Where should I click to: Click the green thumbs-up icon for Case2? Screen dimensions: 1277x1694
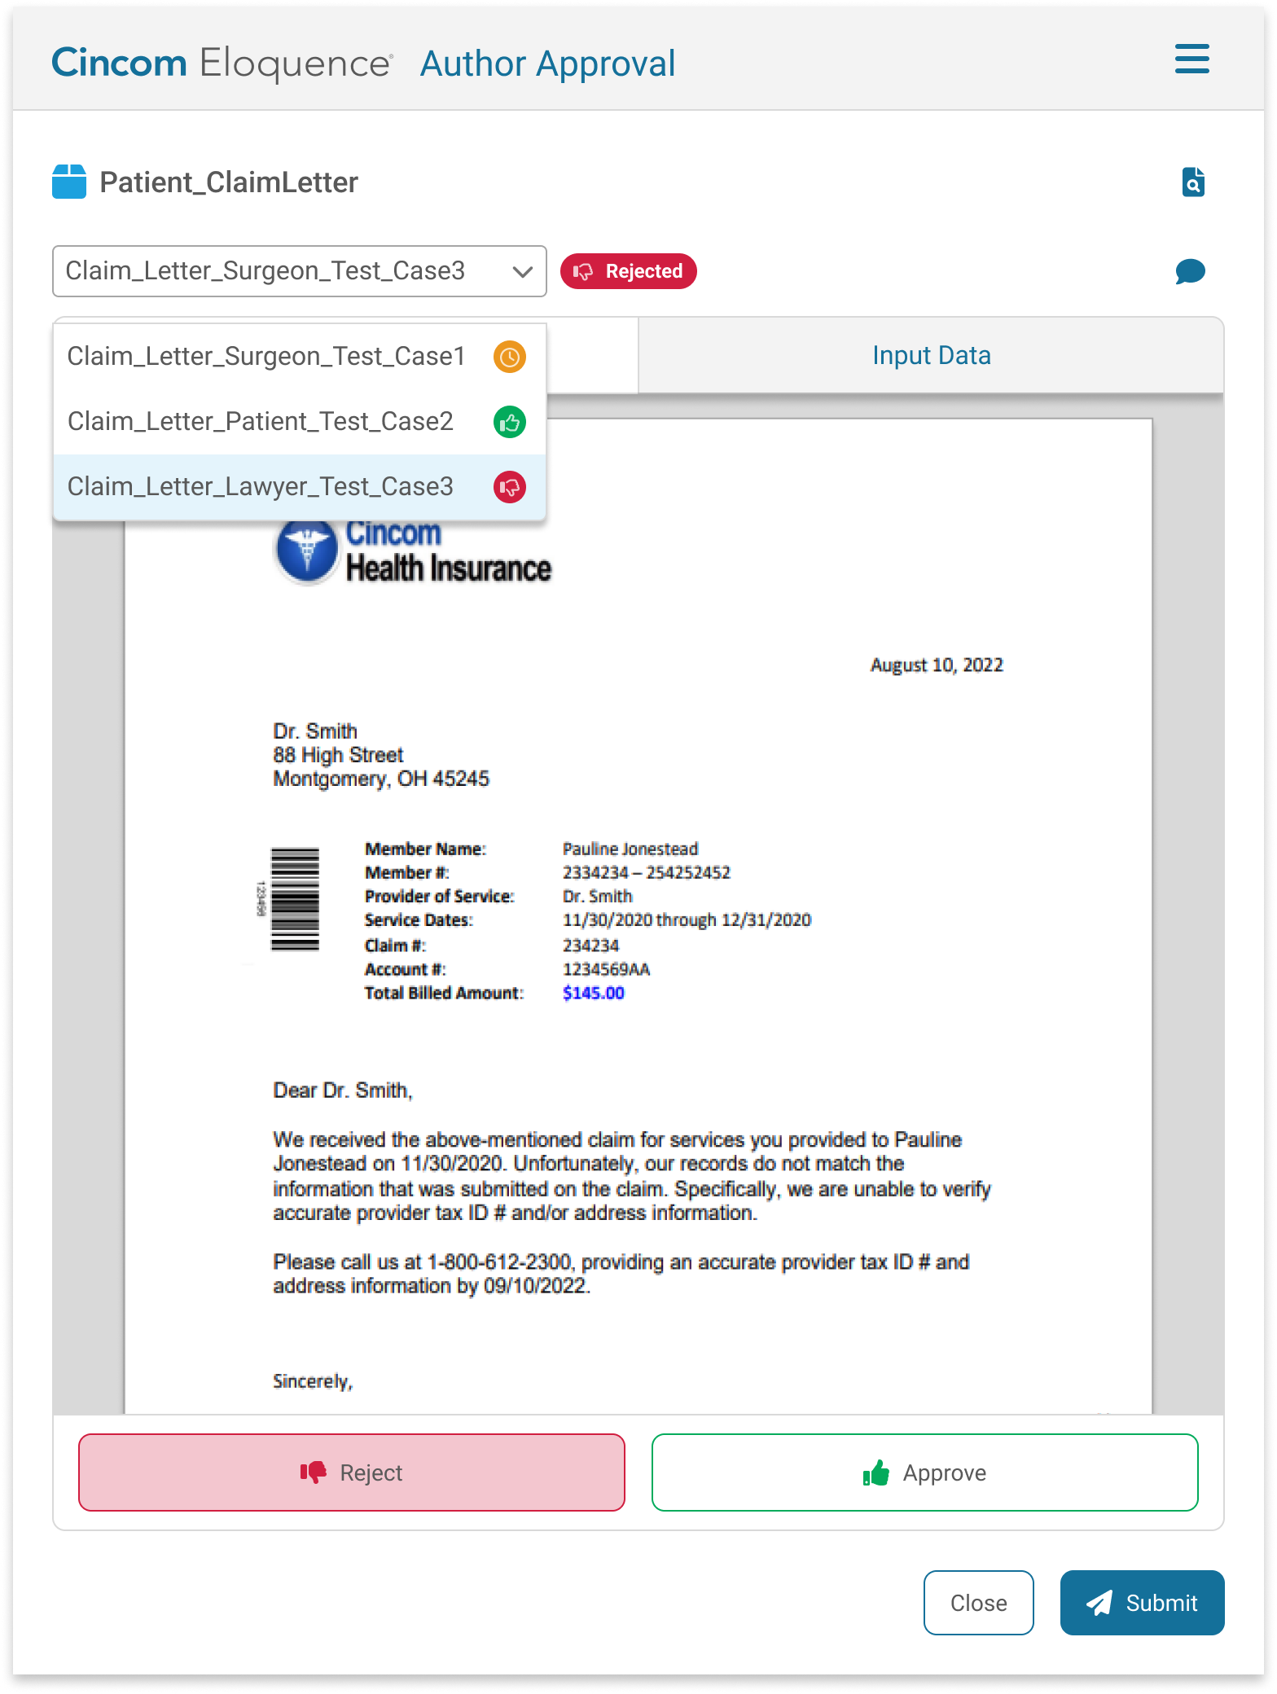510,422
